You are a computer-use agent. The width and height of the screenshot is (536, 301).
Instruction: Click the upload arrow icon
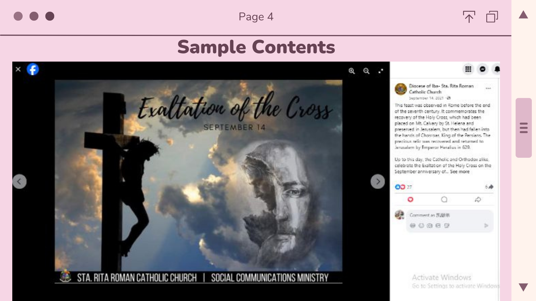(469, 17)
